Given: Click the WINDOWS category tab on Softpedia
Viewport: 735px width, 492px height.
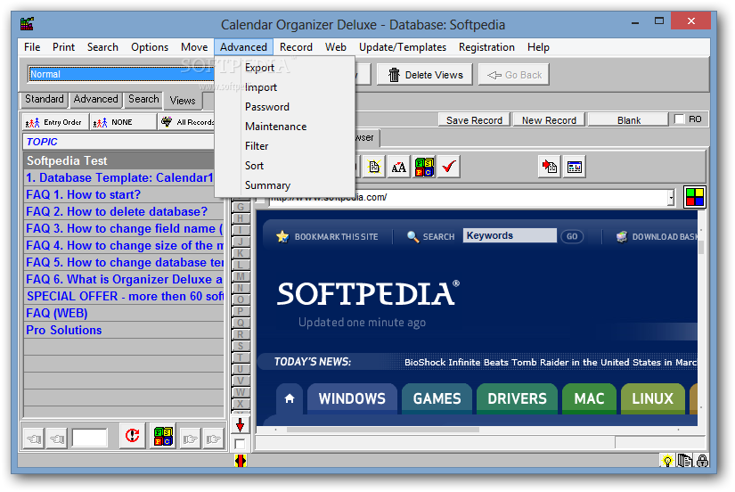Looking at the screenshot, I should pyautogui.click(x=352, y=398).
